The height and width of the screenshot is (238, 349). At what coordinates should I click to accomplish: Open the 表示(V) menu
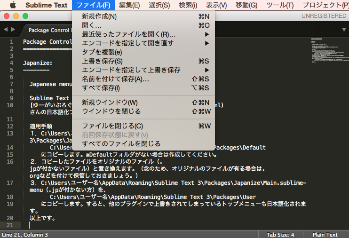point(216,5)
